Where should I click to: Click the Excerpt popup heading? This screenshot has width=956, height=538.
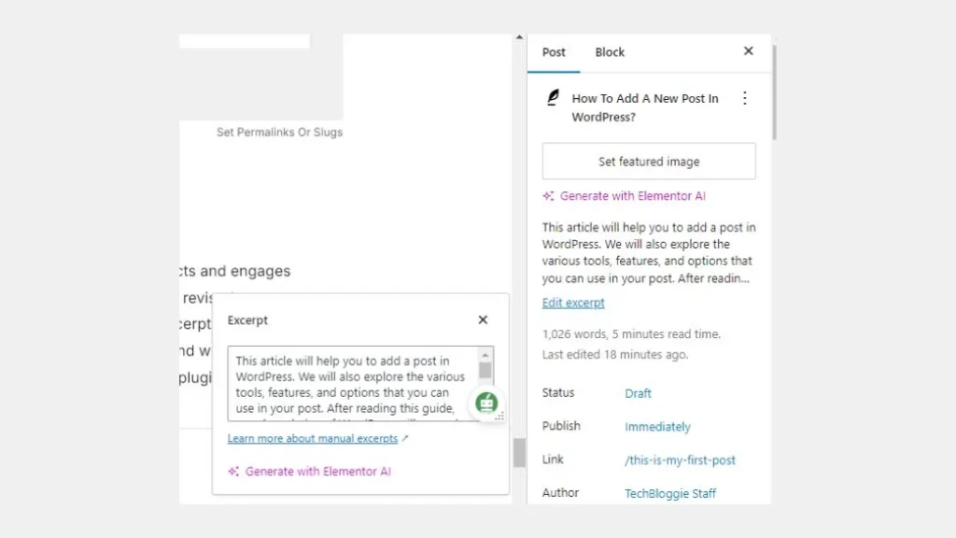[x=247, y=320]
